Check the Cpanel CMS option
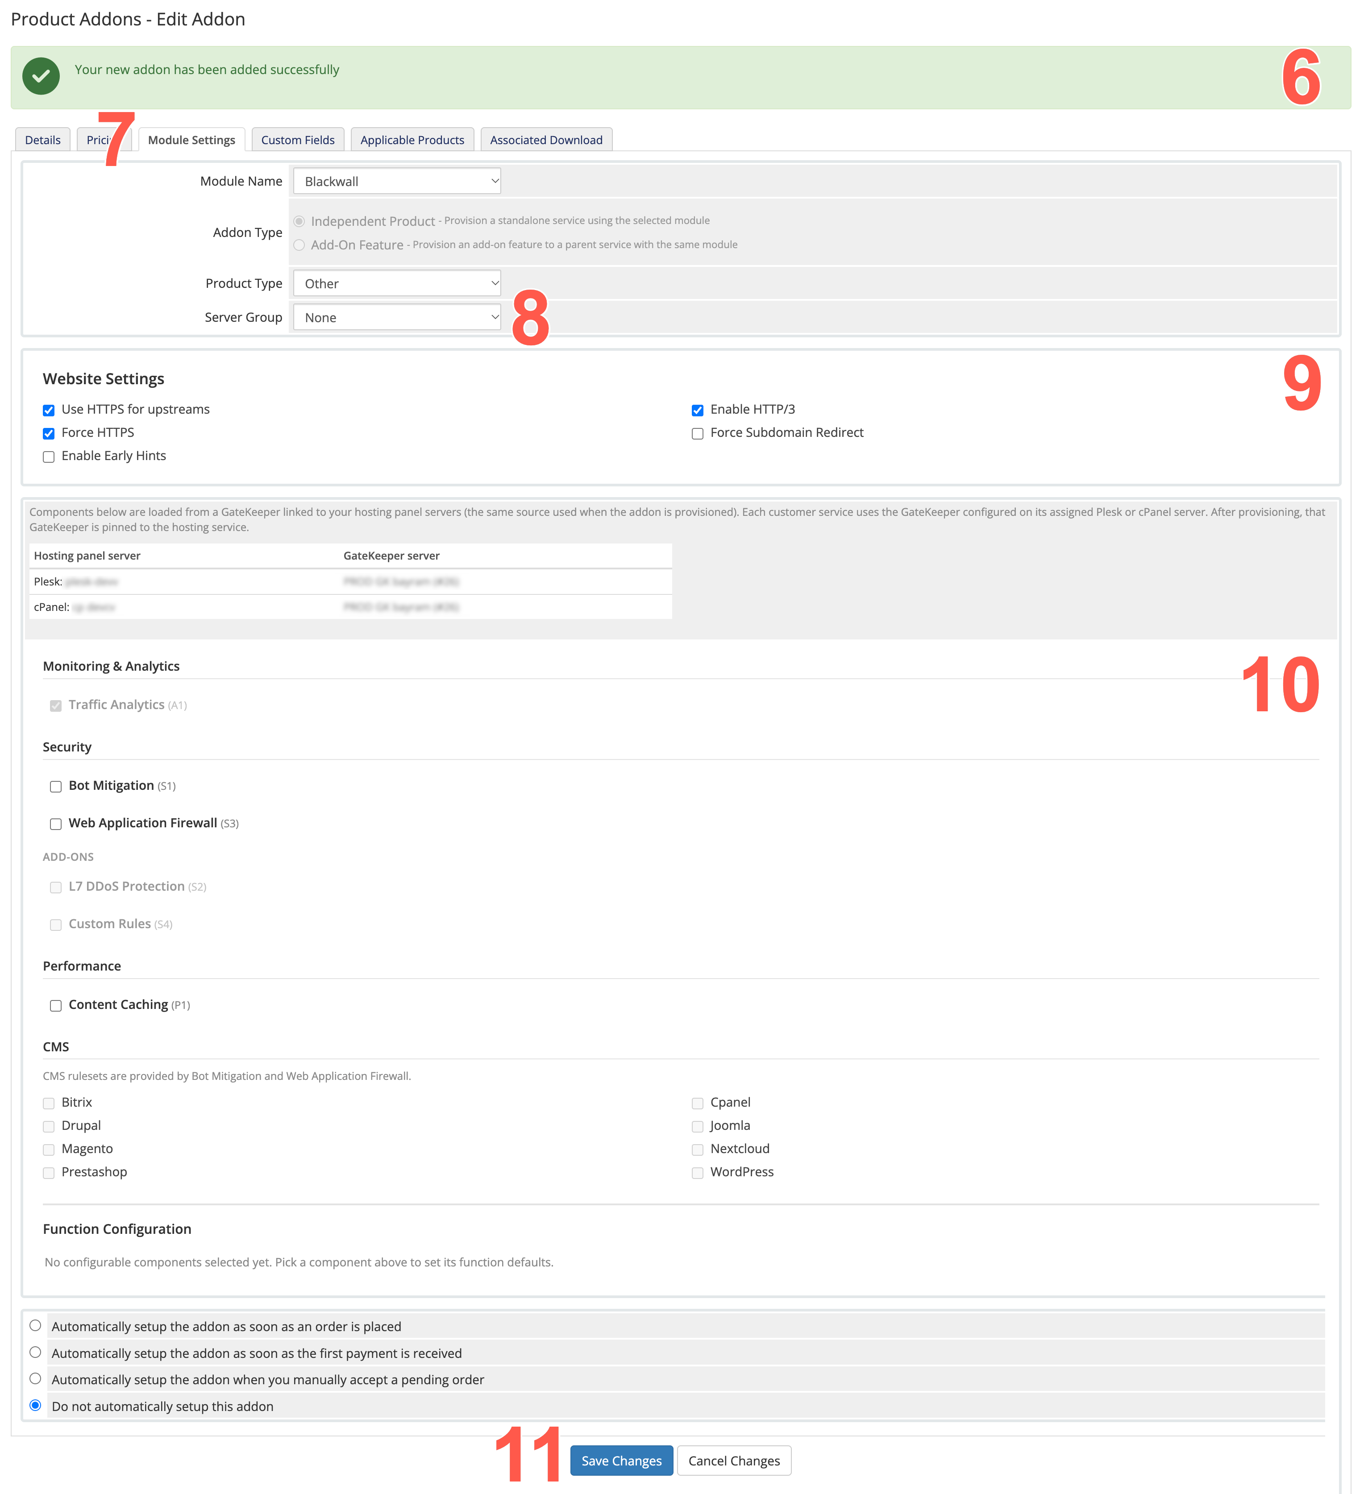 coord(698,1103)
